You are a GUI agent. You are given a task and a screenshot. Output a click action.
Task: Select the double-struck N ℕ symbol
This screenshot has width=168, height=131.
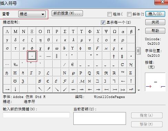pos(65,73)
